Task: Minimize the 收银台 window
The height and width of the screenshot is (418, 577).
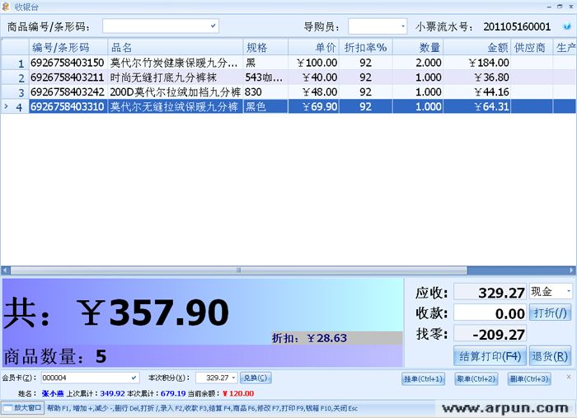Action: (549, 7)
